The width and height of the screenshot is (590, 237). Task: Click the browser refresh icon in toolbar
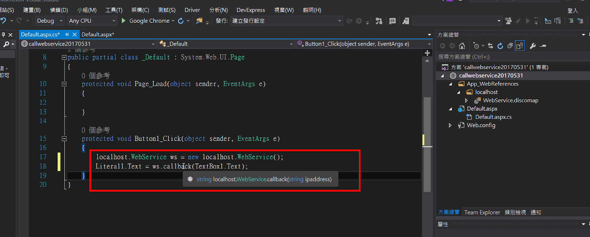[181, 21]
